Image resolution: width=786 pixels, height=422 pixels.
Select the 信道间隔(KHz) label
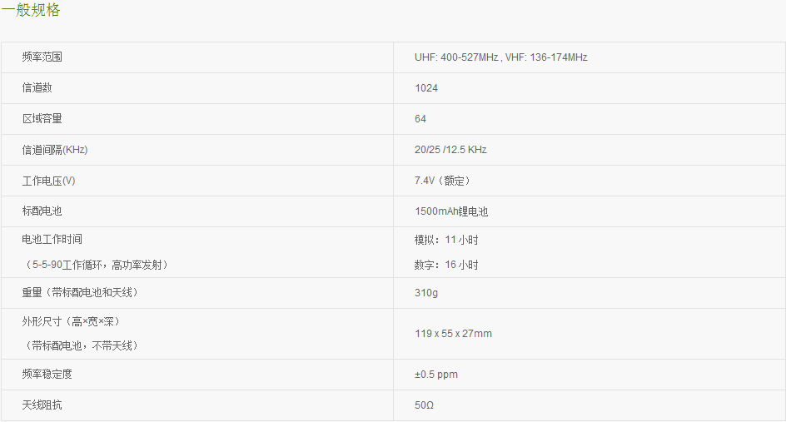[x=55, y=150]
